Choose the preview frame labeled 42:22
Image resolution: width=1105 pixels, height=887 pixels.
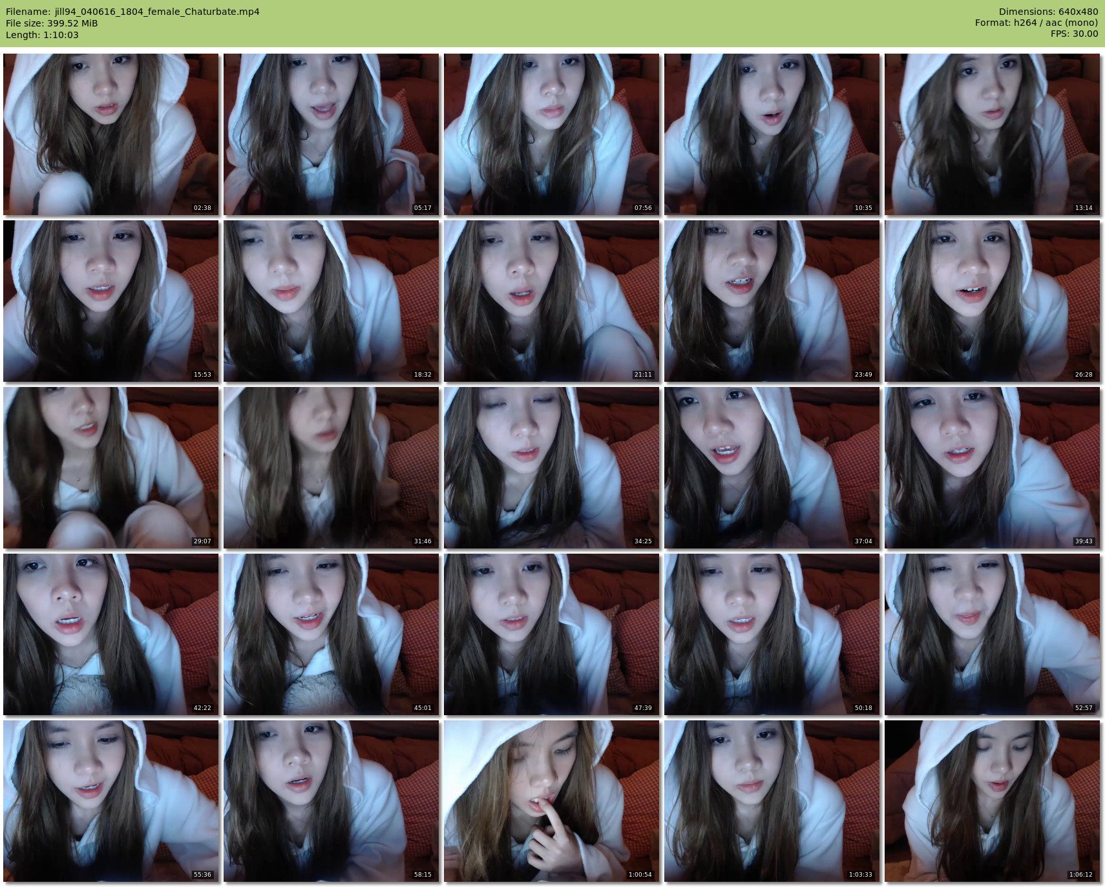click(x=111, y=634)
